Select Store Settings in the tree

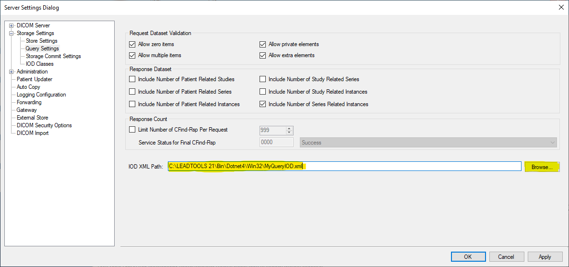(41, 41)
